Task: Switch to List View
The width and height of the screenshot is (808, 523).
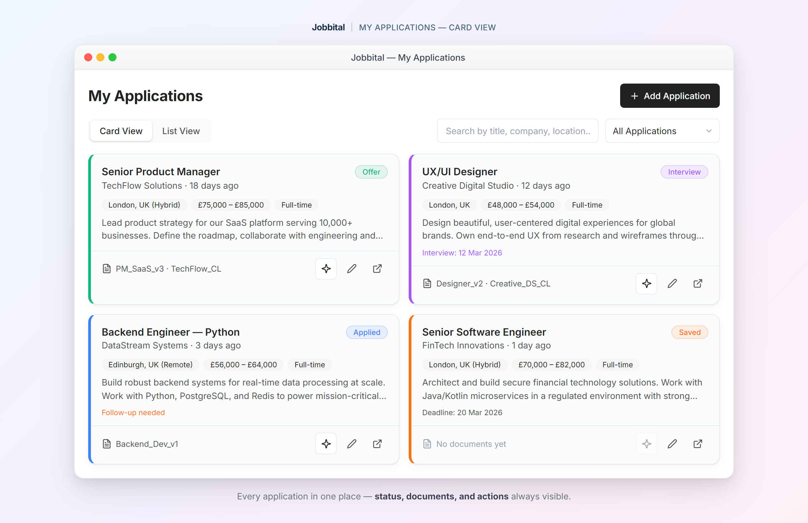Action: click(x=181, y=131)
